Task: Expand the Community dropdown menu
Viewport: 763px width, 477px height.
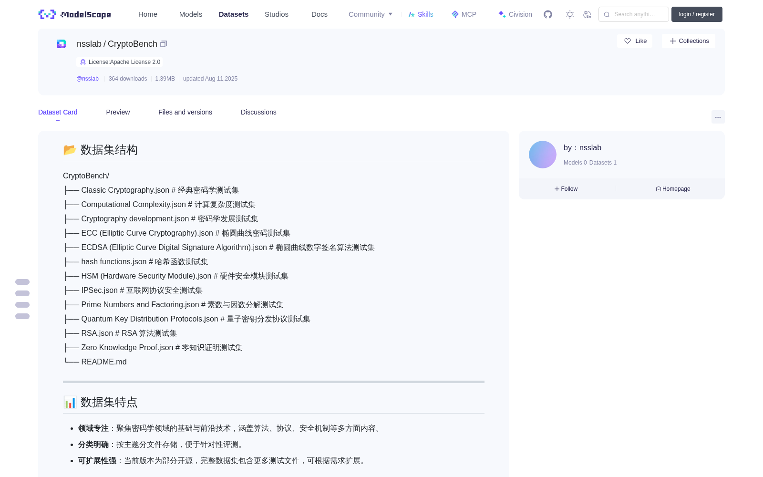Action: tap(371, 14)
